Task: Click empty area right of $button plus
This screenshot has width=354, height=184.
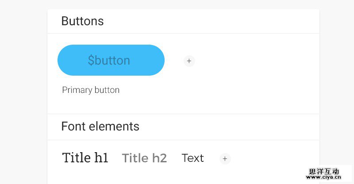Action: (x=257, y=61)
